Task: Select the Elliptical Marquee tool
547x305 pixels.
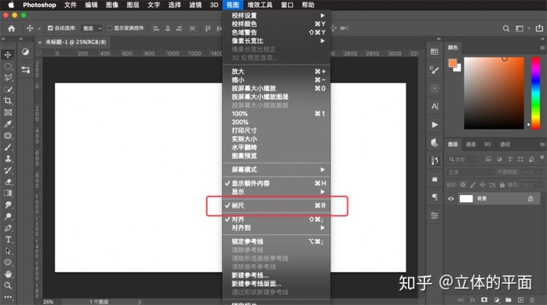Action: click(x=8, y=66)
